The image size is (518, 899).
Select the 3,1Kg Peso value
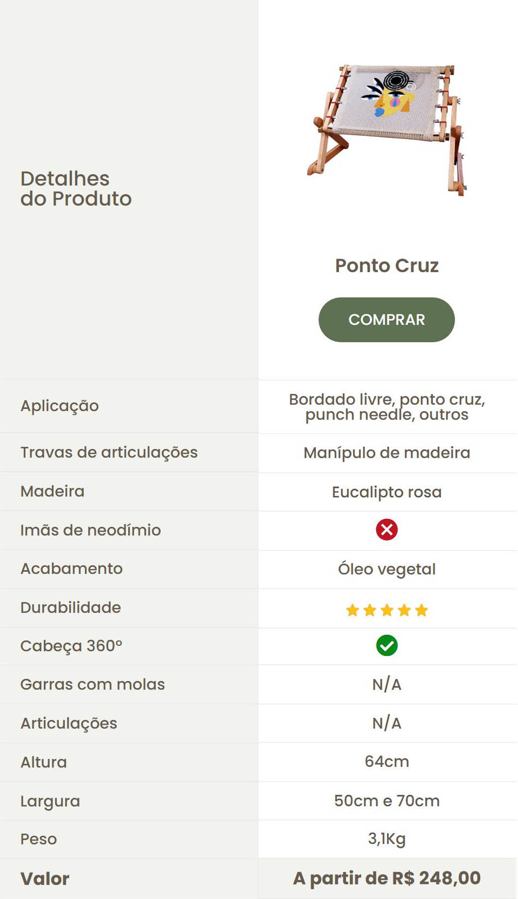pos(387,839)
